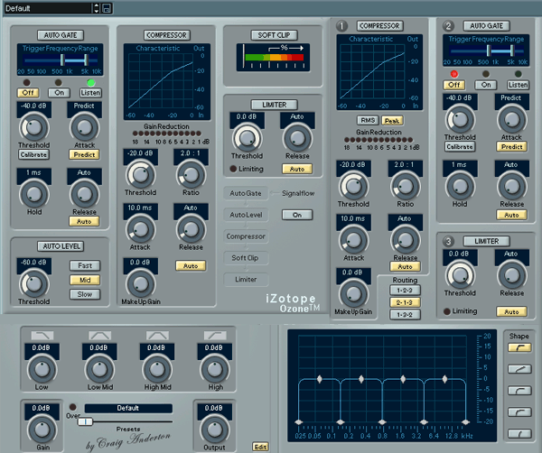This screenshot has height=453, width=542.
Task: Click Auto under Release in module 1 Compressor
Action: [405, 266]
